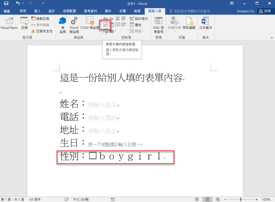Switch to the 參考資料 References tab

point(90,11)
